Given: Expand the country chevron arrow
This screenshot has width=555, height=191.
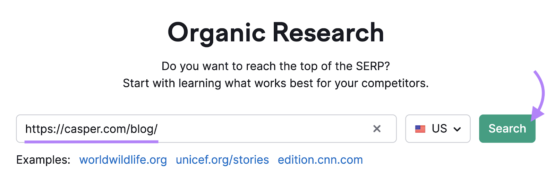Looking at the screenshot, I should [457, 129].
